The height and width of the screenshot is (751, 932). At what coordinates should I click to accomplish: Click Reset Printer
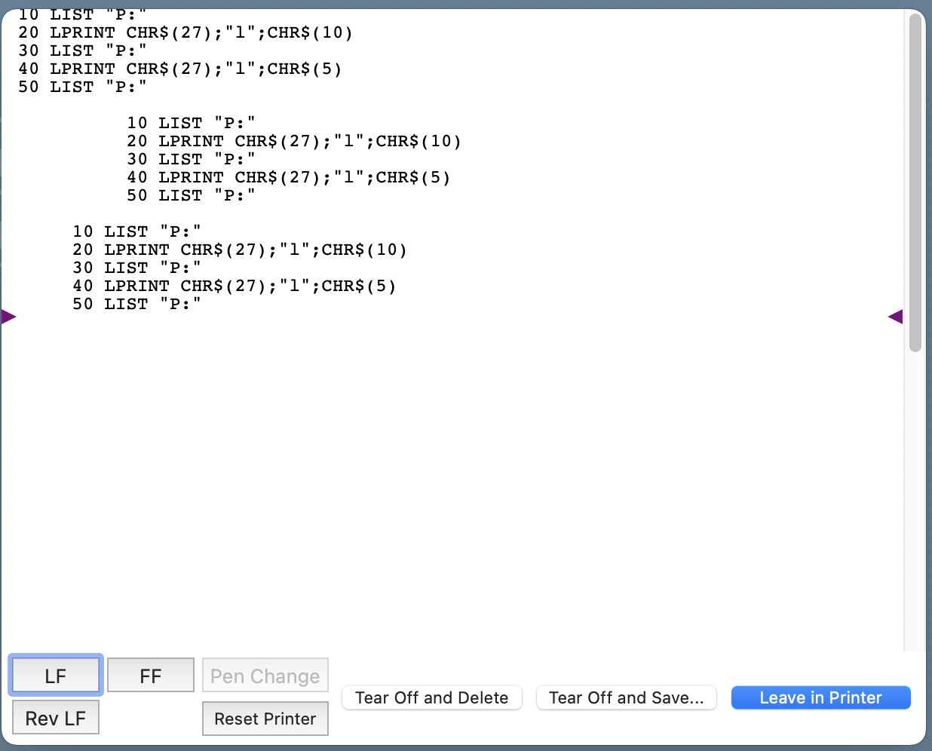tap(265, 719)
